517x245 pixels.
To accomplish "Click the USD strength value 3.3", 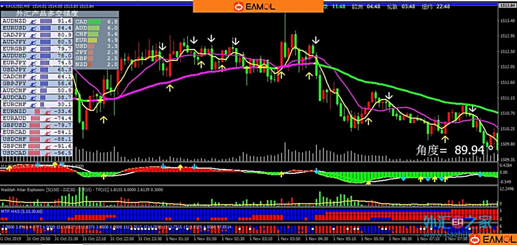I will (113, 46).
